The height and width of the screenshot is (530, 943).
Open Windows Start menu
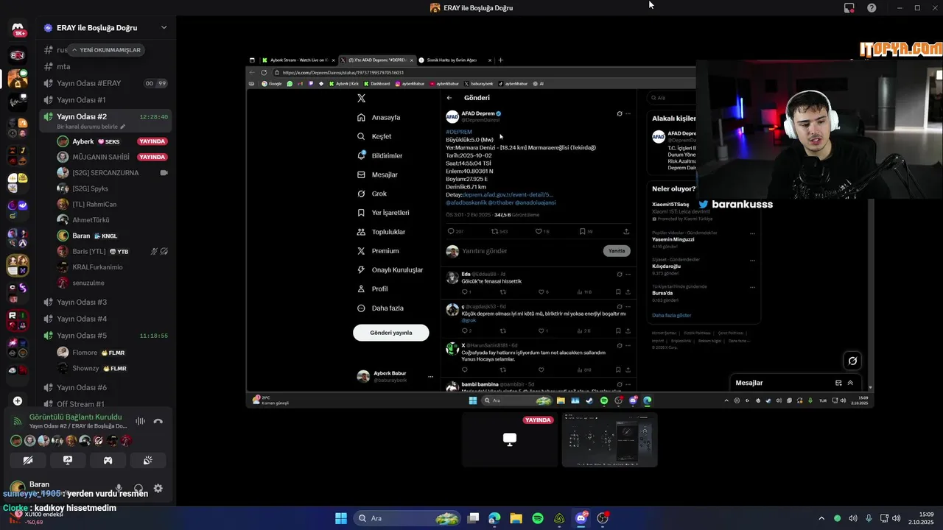point(341,518)
